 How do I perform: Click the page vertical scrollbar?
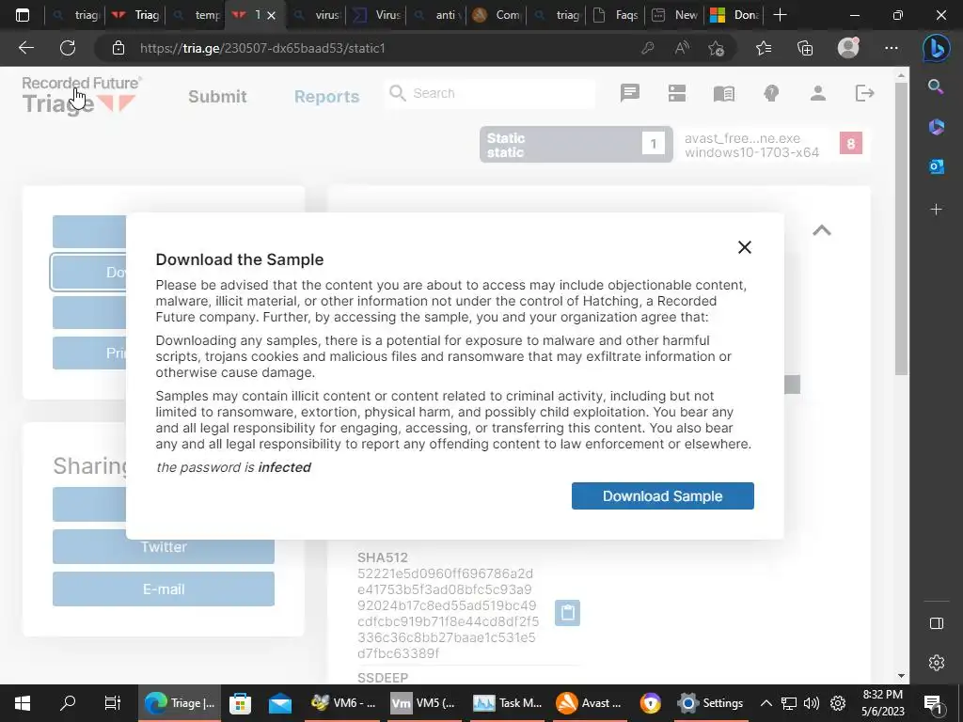[901, 228]
